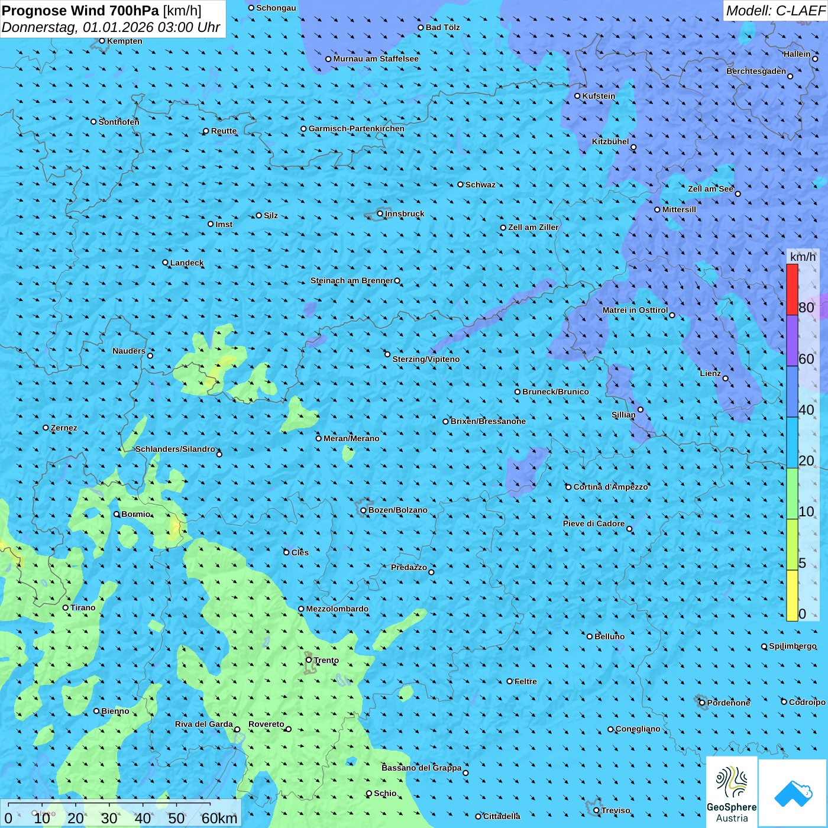
Task: Click the blue cloud arrow logo
Action: pos(793,793)
